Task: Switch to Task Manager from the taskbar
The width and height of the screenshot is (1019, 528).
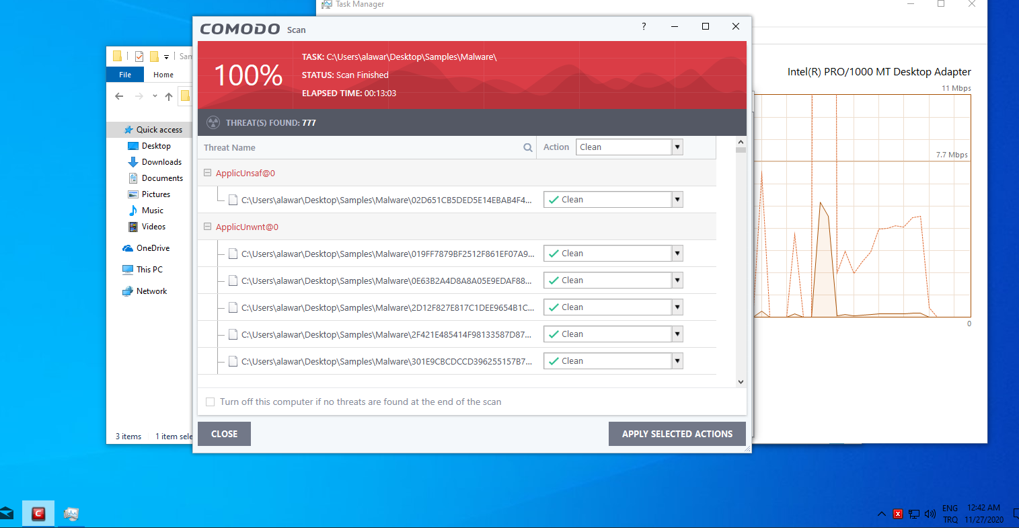Action: click(71, 514)
